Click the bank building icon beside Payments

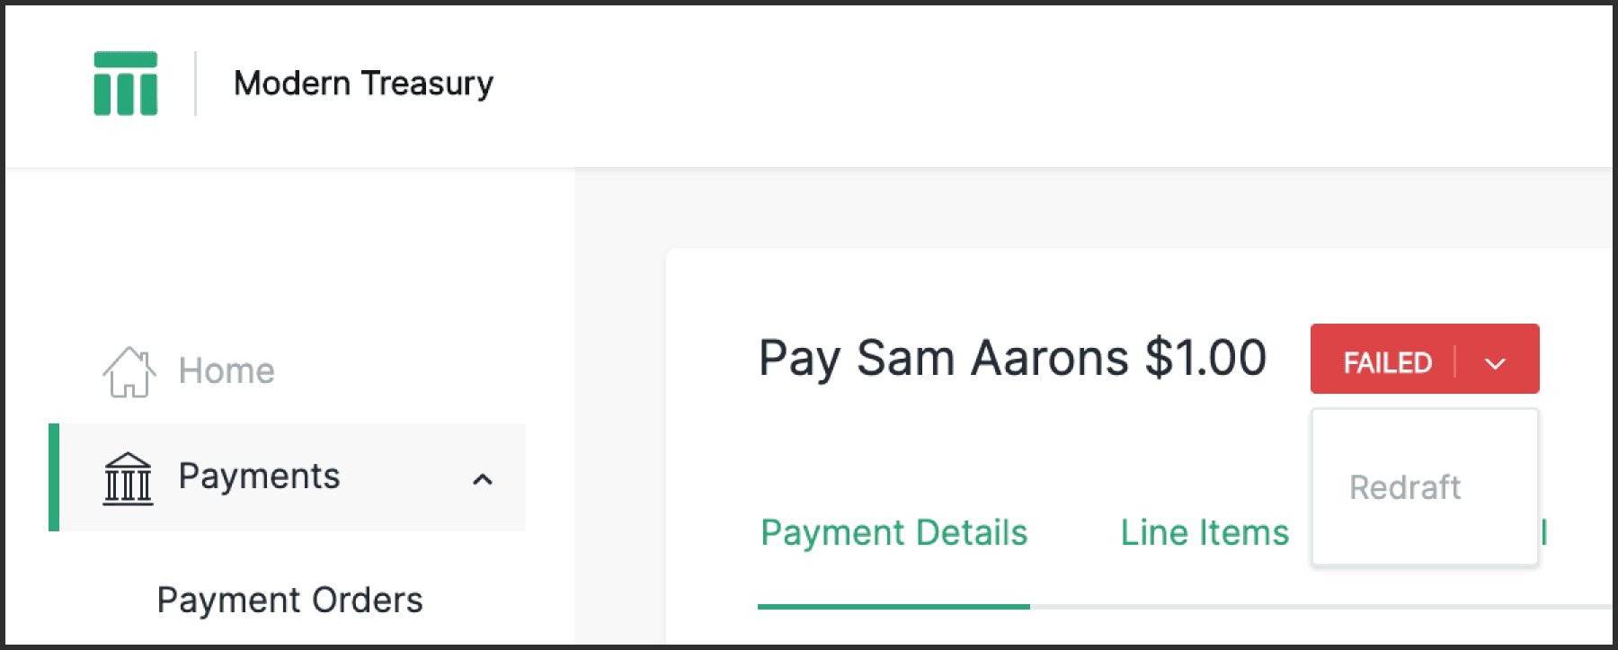(128, 477)
